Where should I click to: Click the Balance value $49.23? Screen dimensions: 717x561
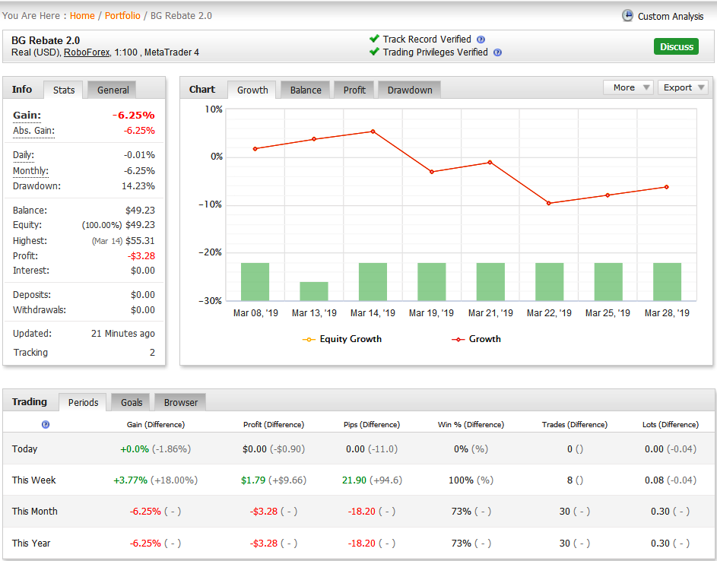coord(140,211)
